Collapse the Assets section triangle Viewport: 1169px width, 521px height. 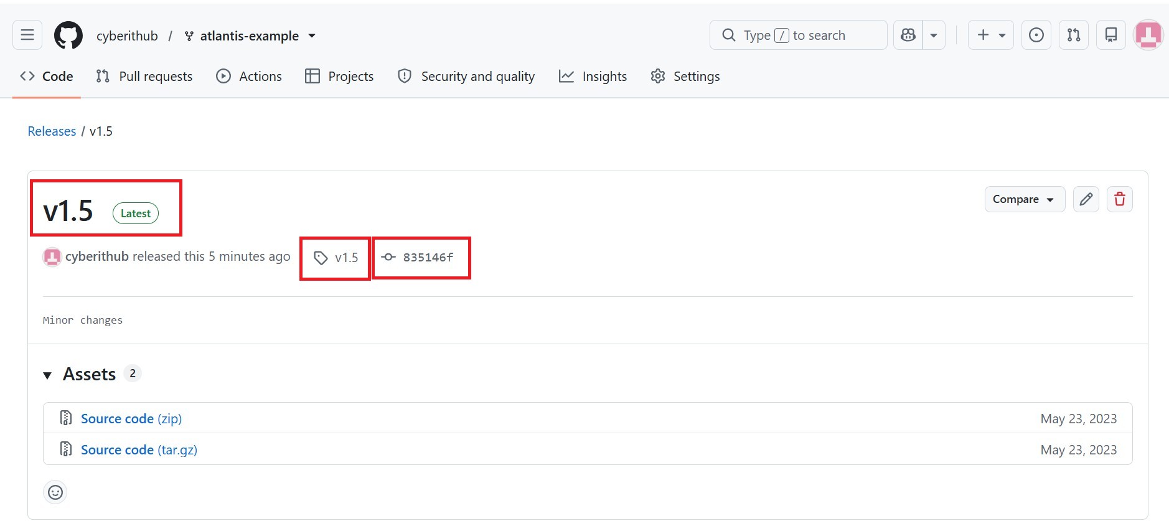point(47,375)
